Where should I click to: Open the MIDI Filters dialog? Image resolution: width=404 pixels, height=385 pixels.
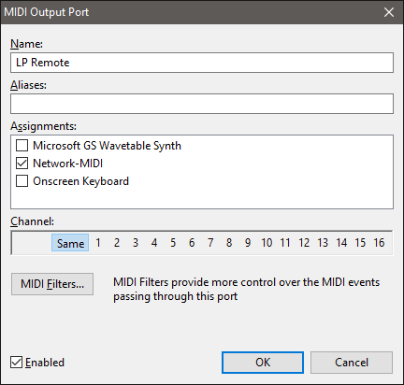pos(52,284)
